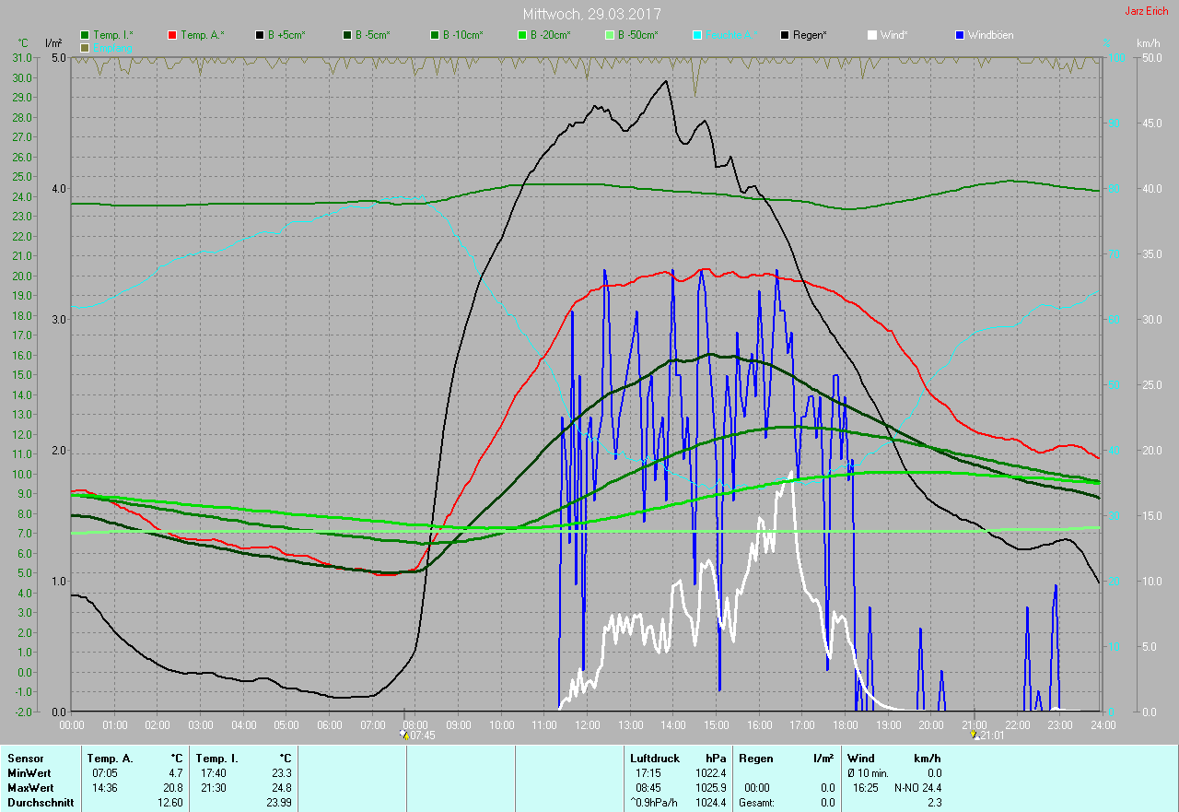
Task: Select the B -50cm light green legend square
Action: 609,35
